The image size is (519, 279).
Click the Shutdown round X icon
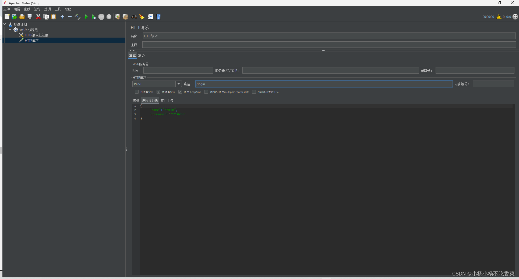click(x=109, y=17)
